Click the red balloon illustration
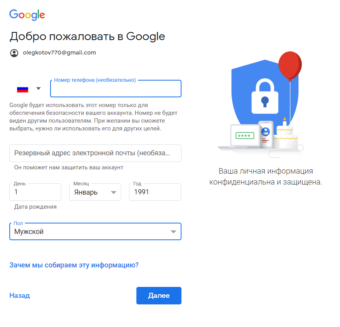Screen dimensions: 340x327 290,65
